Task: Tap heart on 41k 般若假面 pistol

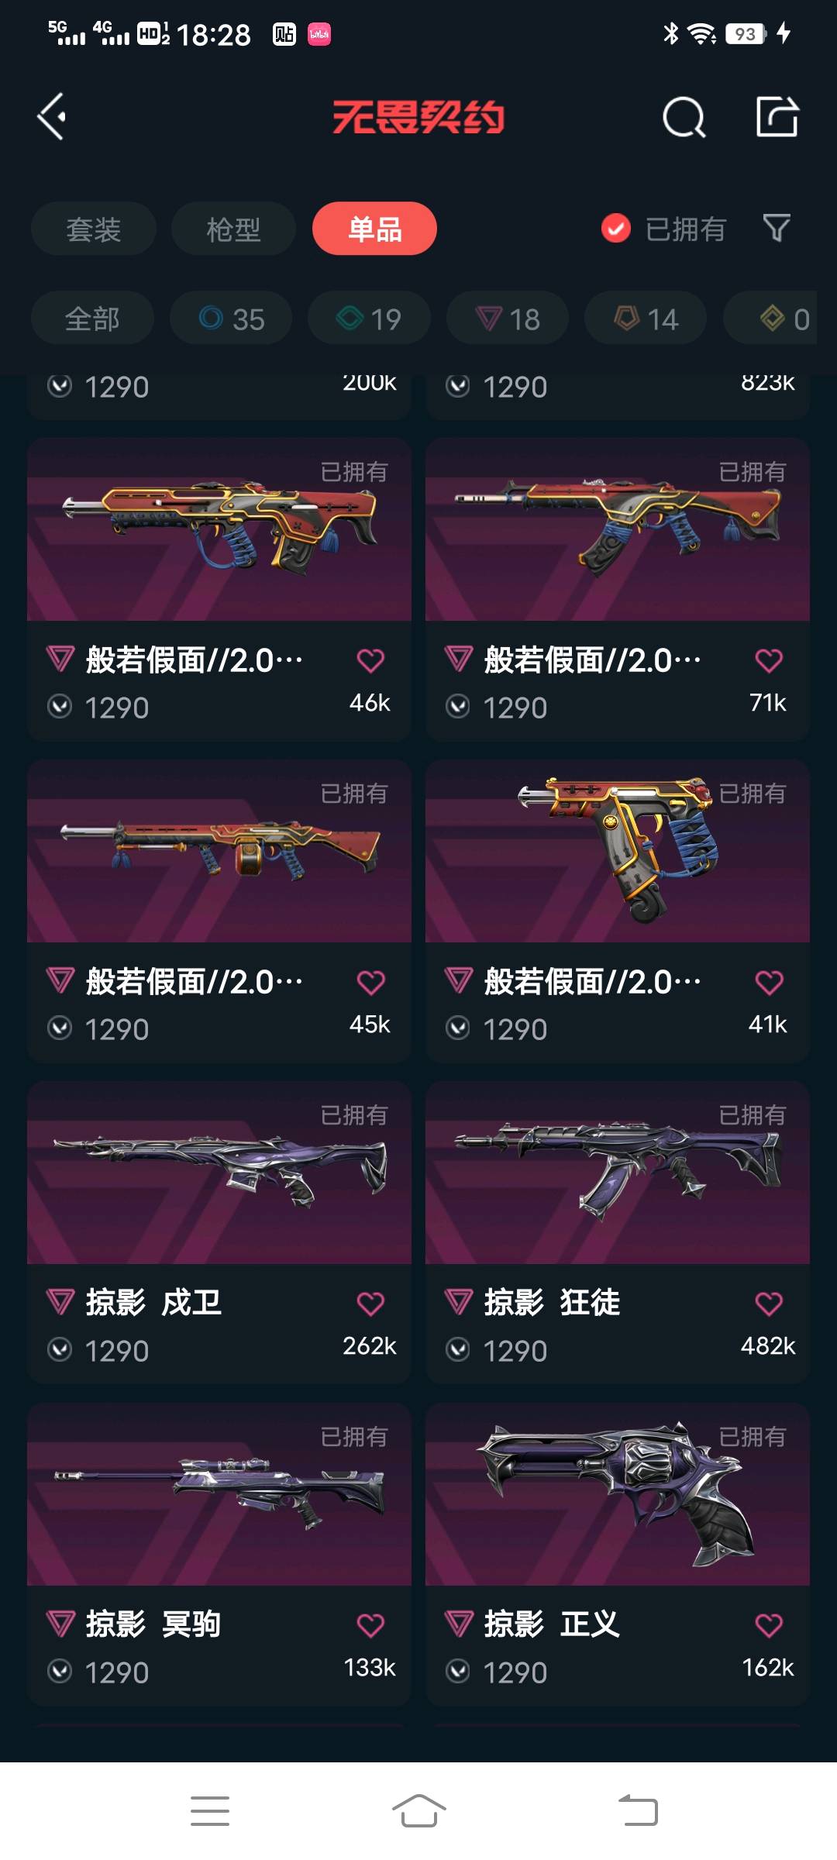Action: coord(769,982)
